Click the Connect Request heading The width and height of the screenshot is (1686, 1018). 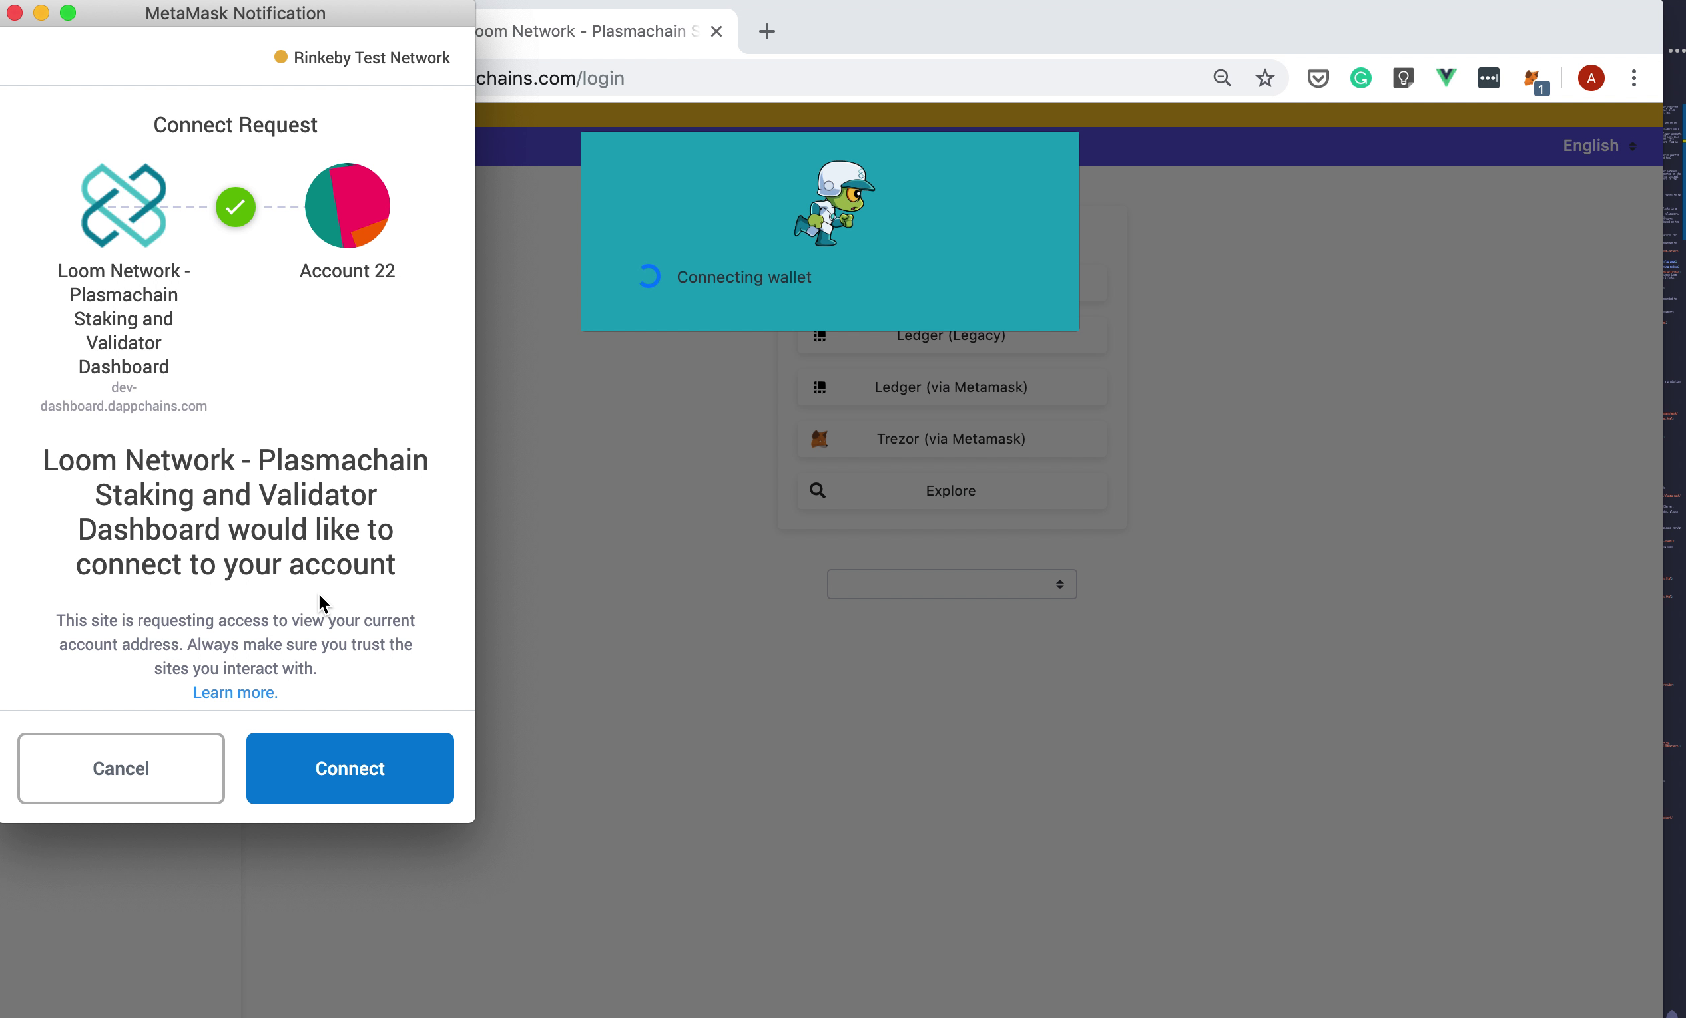[x=235, y=125]
